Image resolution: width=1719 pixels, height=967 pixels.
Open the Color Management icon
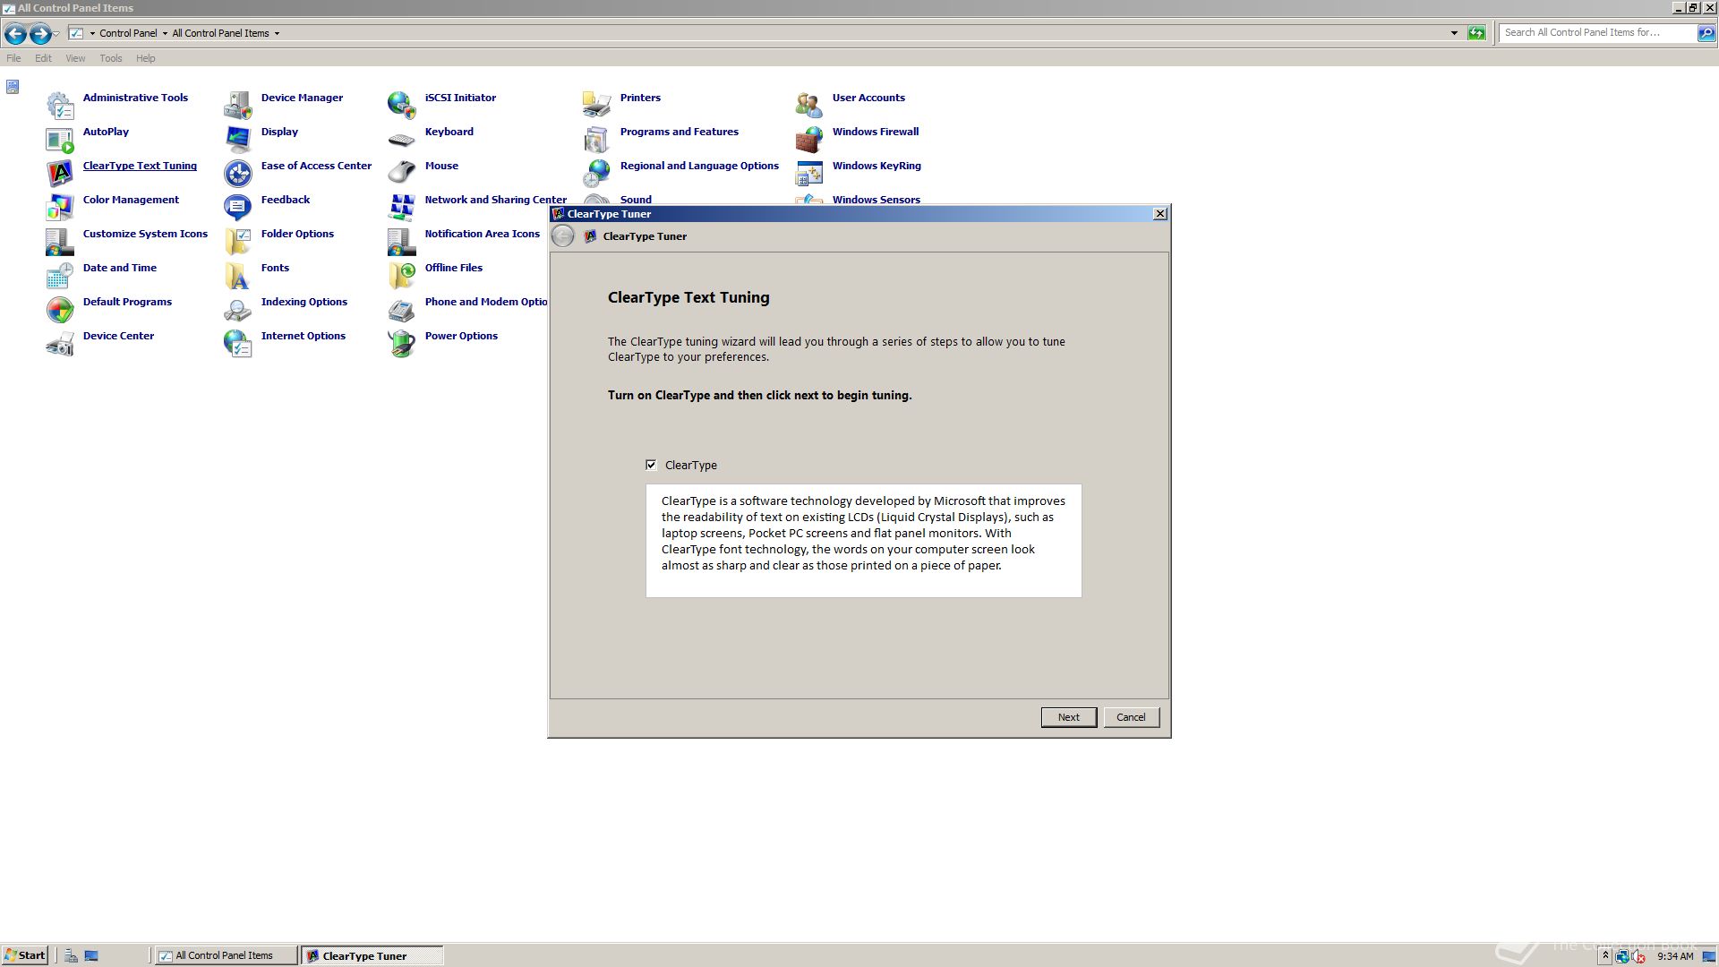tap(60, 208)
